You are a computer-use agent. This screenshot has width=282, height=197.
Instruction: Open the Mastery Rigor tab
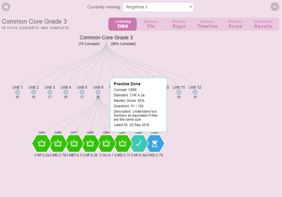click(x=179, y=24)
